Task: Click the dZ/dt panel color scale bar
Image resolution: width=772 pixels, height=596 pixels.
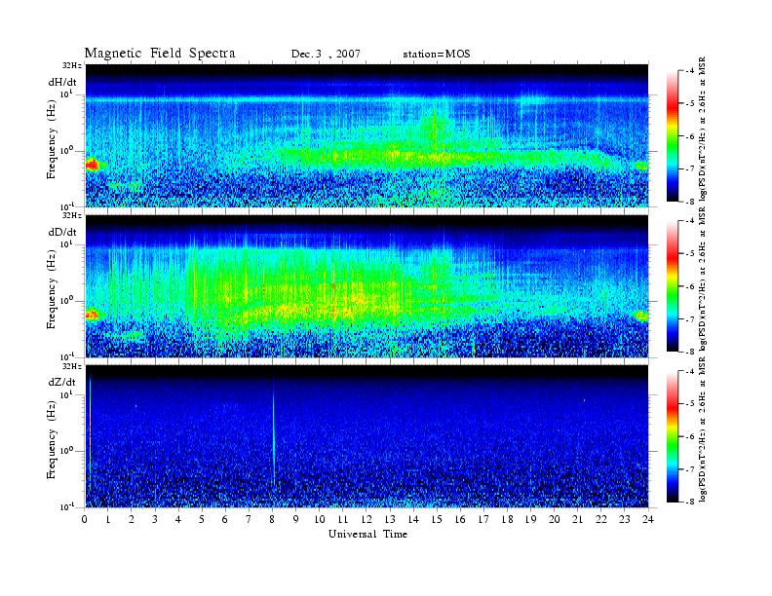Action: pos(673,436)
